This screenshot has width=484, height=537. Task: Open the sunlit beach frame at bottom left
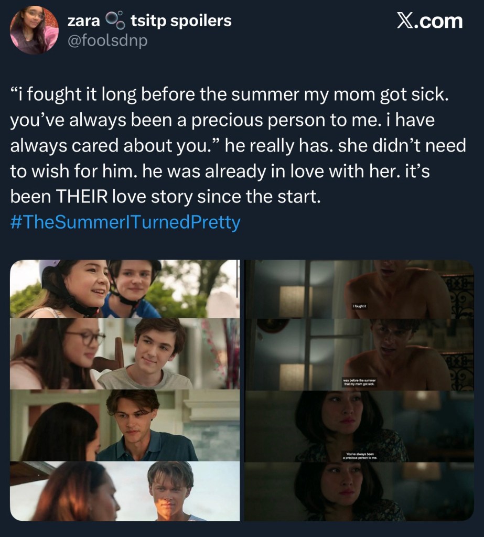tap(125, 491)
